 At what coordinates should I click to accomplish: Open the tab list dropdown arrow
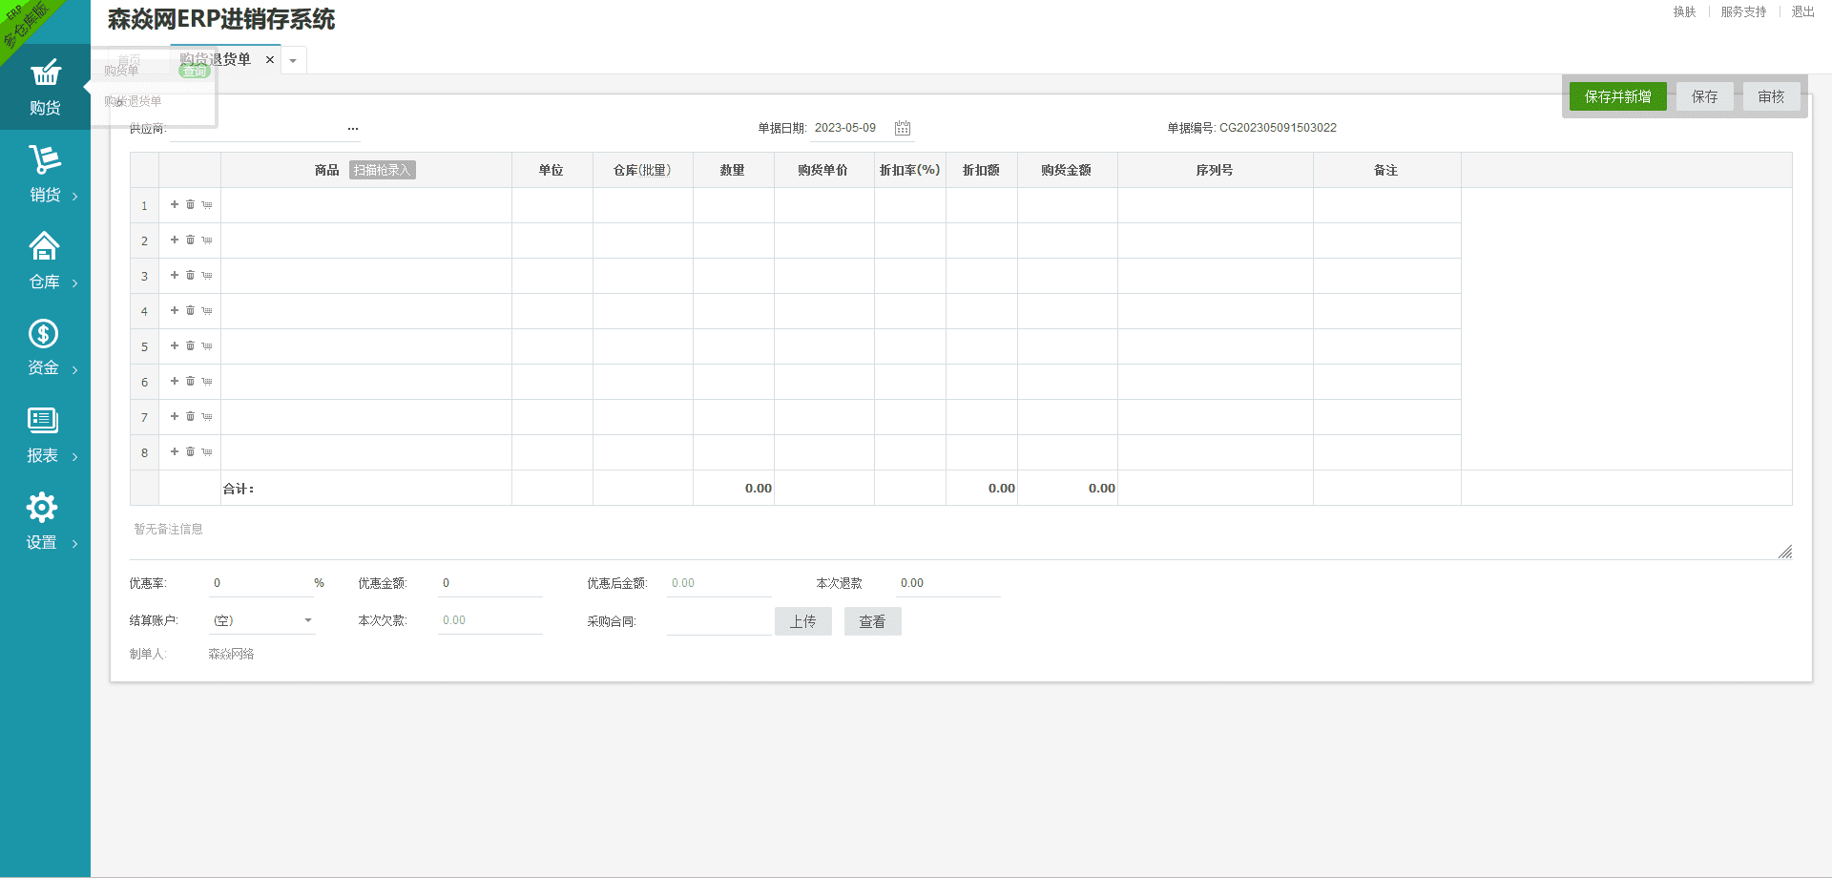tap(293, 60)
